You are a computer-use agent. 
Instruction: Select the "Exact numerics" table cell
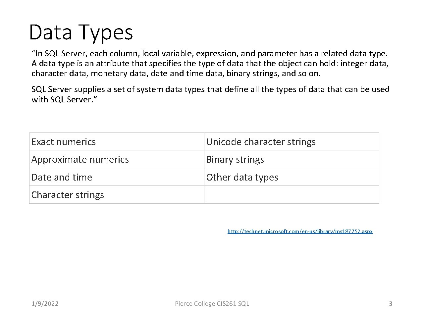pos(117,142)
